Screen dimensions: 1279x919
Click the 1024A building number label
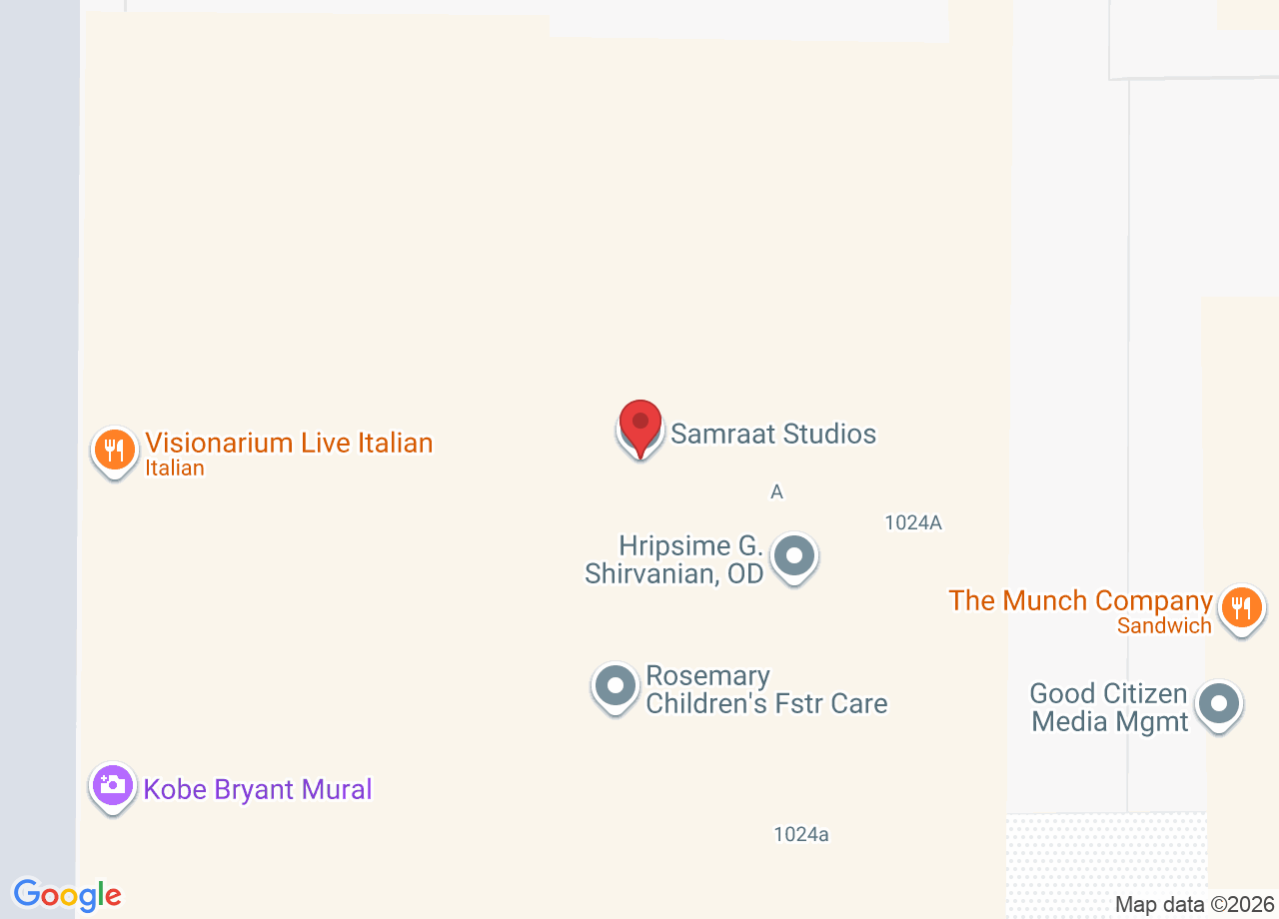tap(913, 522)
